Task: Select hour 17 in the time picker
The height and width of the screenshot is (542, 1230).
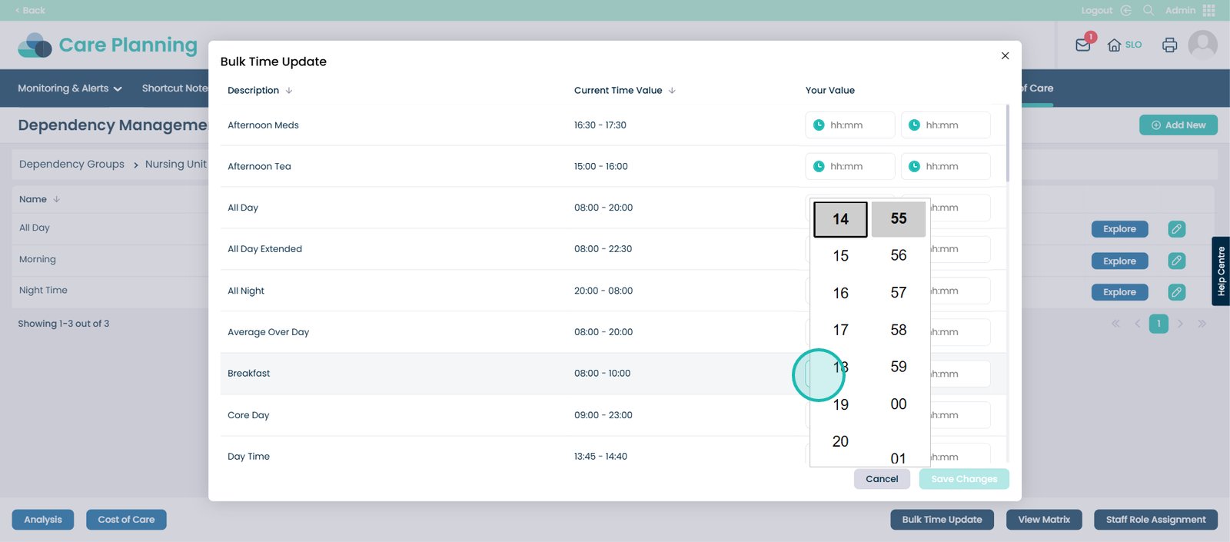Action: coord(840,330)
